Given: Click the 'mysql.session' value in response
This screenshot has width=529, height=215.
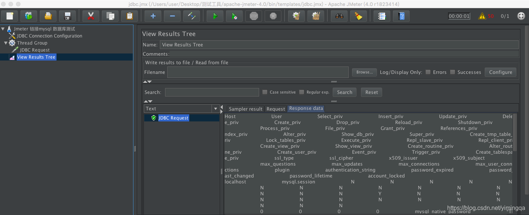Looking at the screenshot, I should point(299,182).
